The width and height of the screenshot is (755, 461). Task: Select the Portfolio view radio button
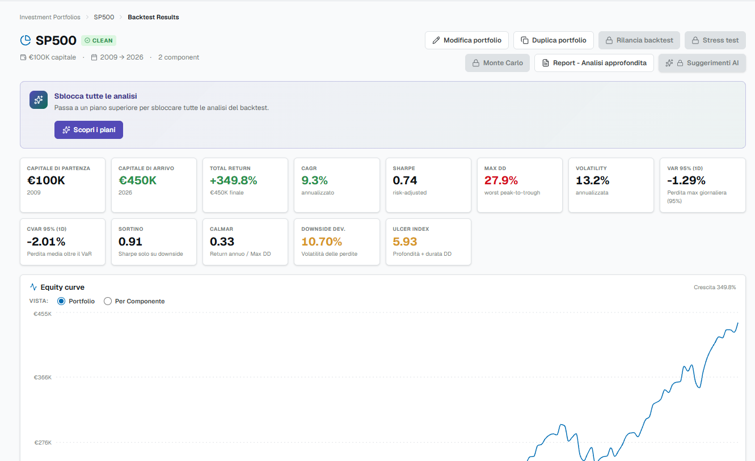click(62, 301)
